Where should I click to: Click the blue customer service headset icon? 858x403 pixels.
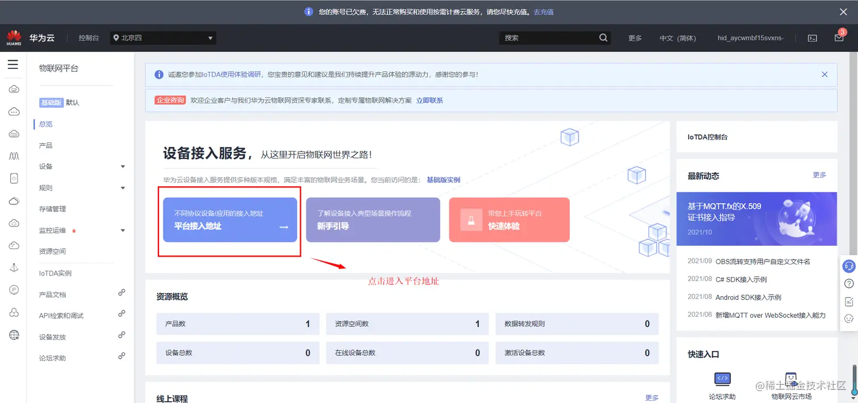(x=849, y=266)
